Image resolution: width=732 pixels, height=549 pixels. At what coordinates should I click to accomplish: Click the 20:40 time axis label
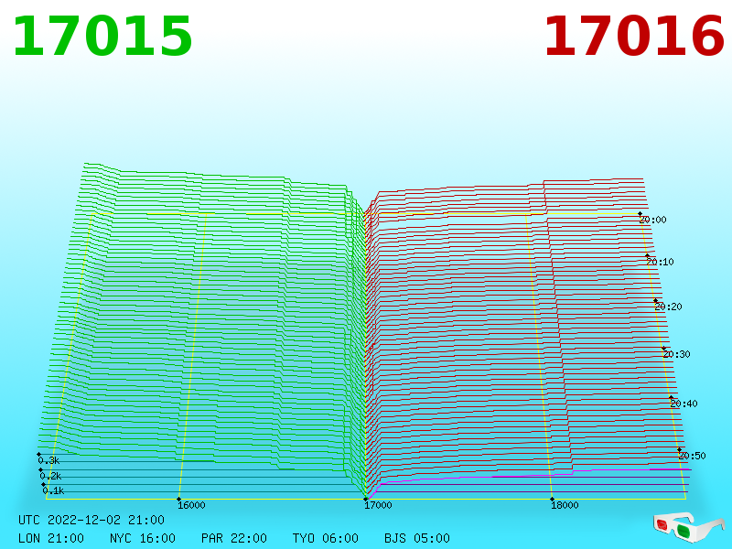tap(684, 404)
